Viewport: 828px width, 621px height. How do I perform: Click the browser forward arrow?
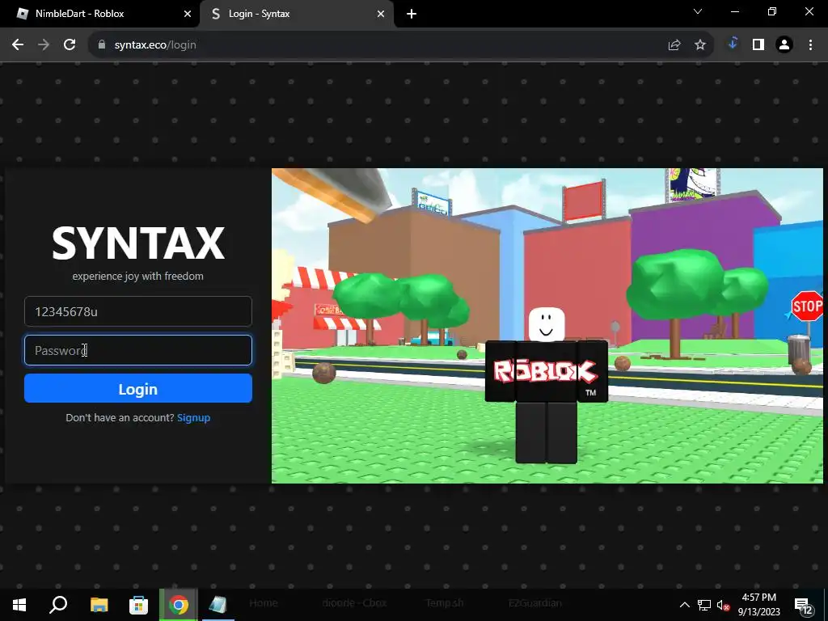(x=44, y=45)
